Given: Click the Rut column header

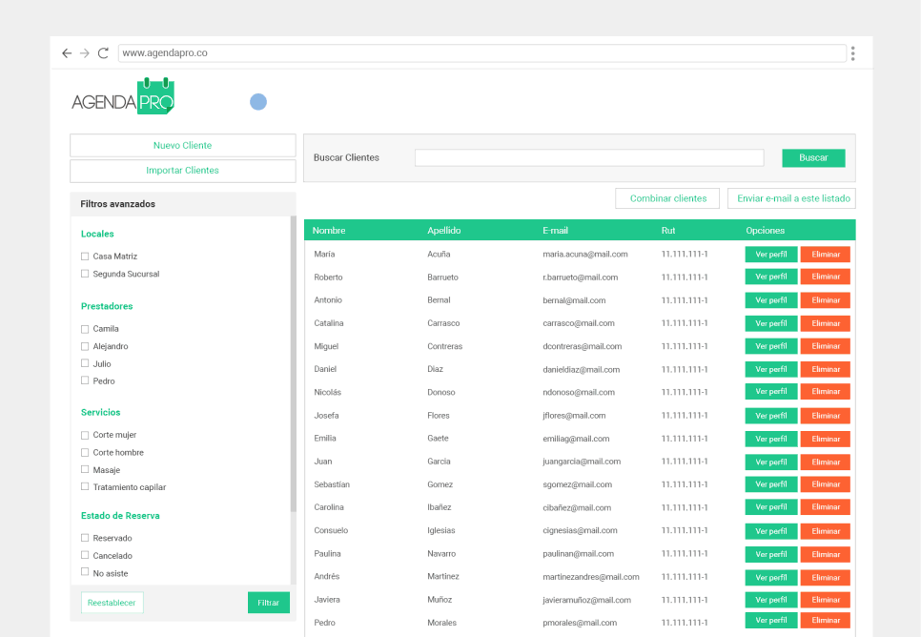Looking at the screenshot, I should pyautogui.click(x=667, y=231).
